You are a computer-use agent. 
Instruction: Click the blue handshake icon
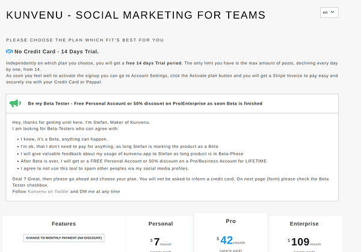coord(9,52)
